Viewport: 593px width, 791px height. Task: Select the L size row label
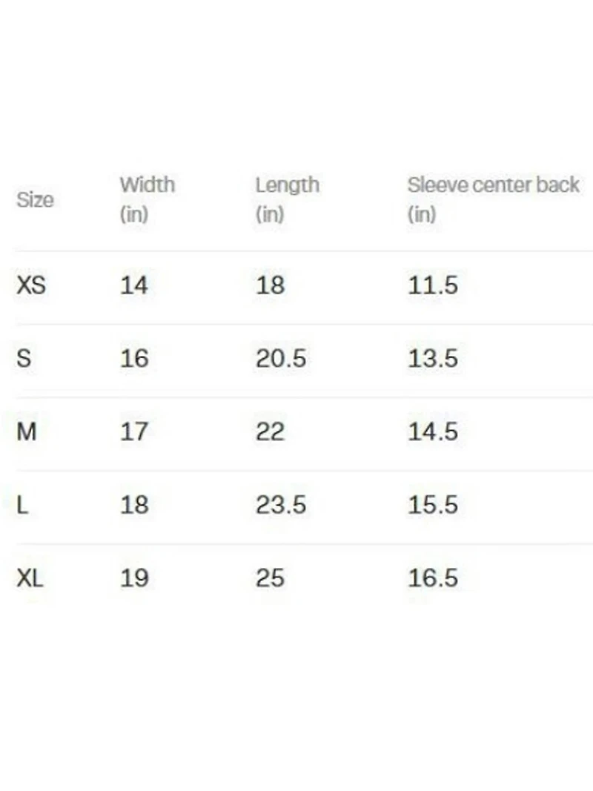coord(22,505)
